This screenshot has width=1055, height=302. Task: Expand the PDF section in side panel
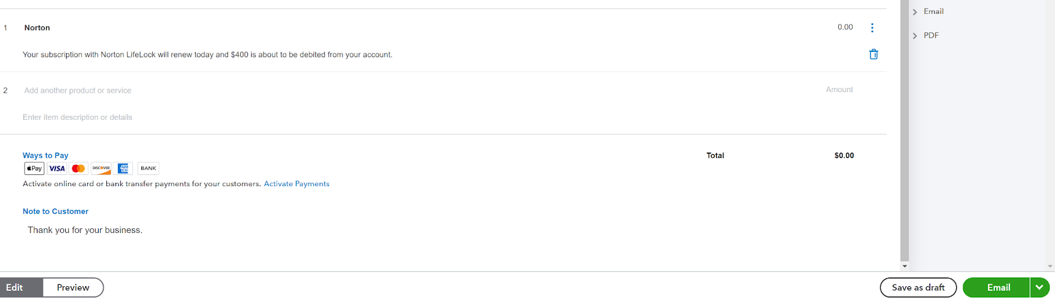[925, 36]
